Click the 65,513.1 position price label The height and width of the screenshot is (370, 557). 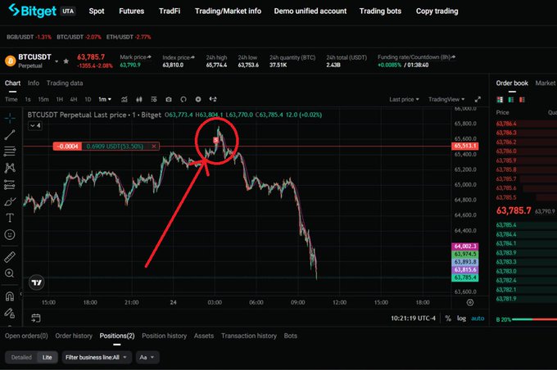(465, 147)
